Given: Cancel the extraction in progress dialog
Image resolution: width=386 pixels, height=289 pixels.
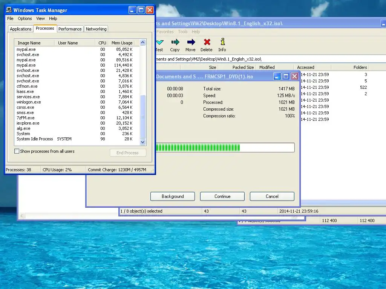Looking at the screenshot, I should 272,196.
